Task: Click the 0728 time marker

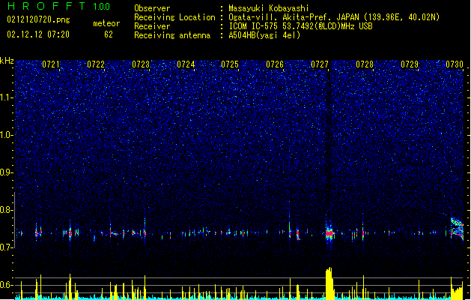Action: (x=365, y=64)
